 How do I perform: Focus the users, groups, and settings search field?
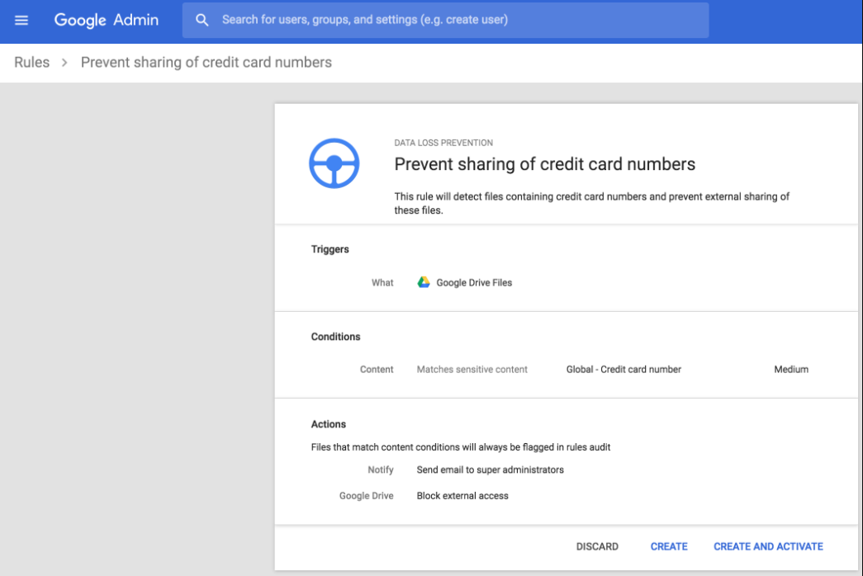pos(454,20)
